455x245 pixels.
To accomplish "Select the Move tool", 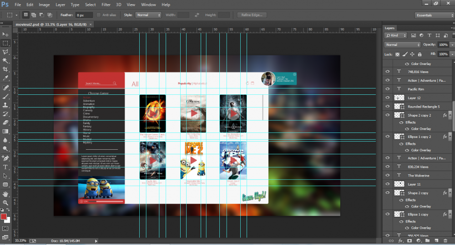I will 5,34.
